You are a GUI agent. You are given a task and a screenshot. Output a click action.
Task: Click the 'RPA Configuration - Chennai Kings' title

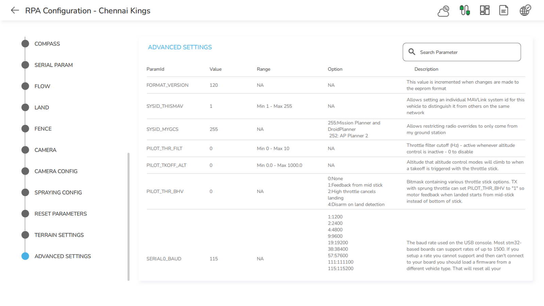pyautogui.click(x=88, y=11)
